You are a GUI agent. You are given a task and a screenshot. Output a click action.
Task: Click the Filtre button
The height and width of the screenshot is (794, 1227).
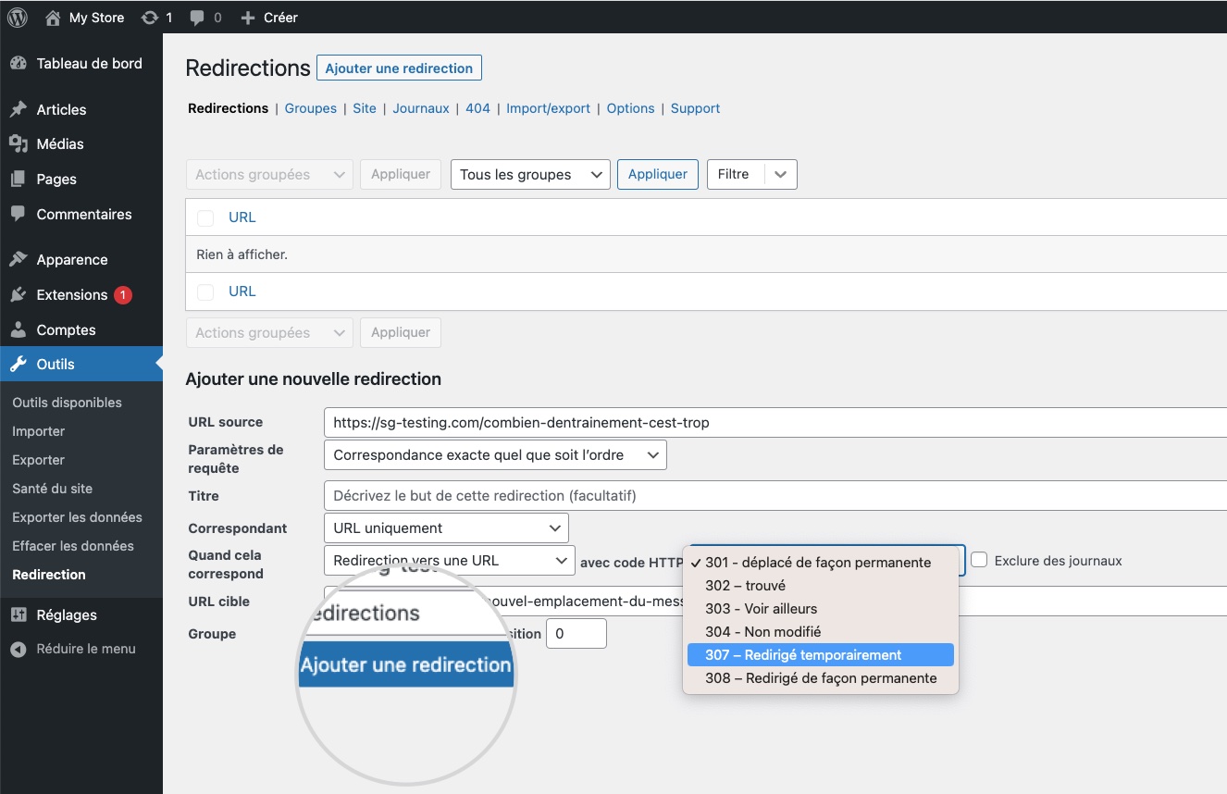click(x=734, y=175)
